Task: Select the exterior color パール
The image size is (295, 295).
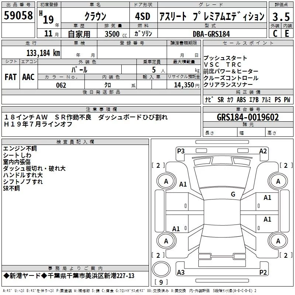Action: (79, 70)
